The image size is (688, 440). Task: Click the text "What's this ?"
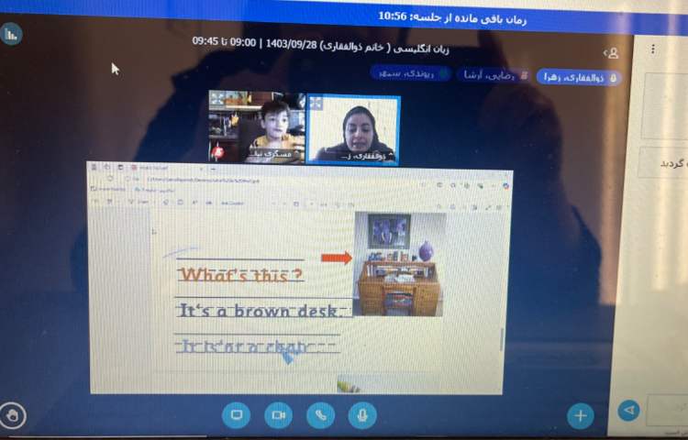[x=241, y=275]
